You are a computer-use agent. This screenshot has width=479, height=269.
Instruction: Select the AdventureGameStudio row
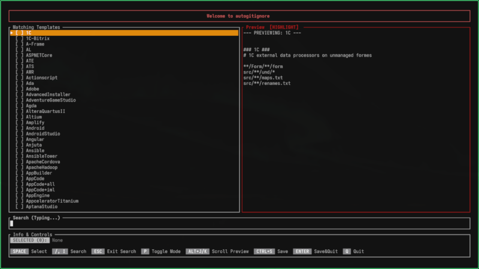[125, 100]
